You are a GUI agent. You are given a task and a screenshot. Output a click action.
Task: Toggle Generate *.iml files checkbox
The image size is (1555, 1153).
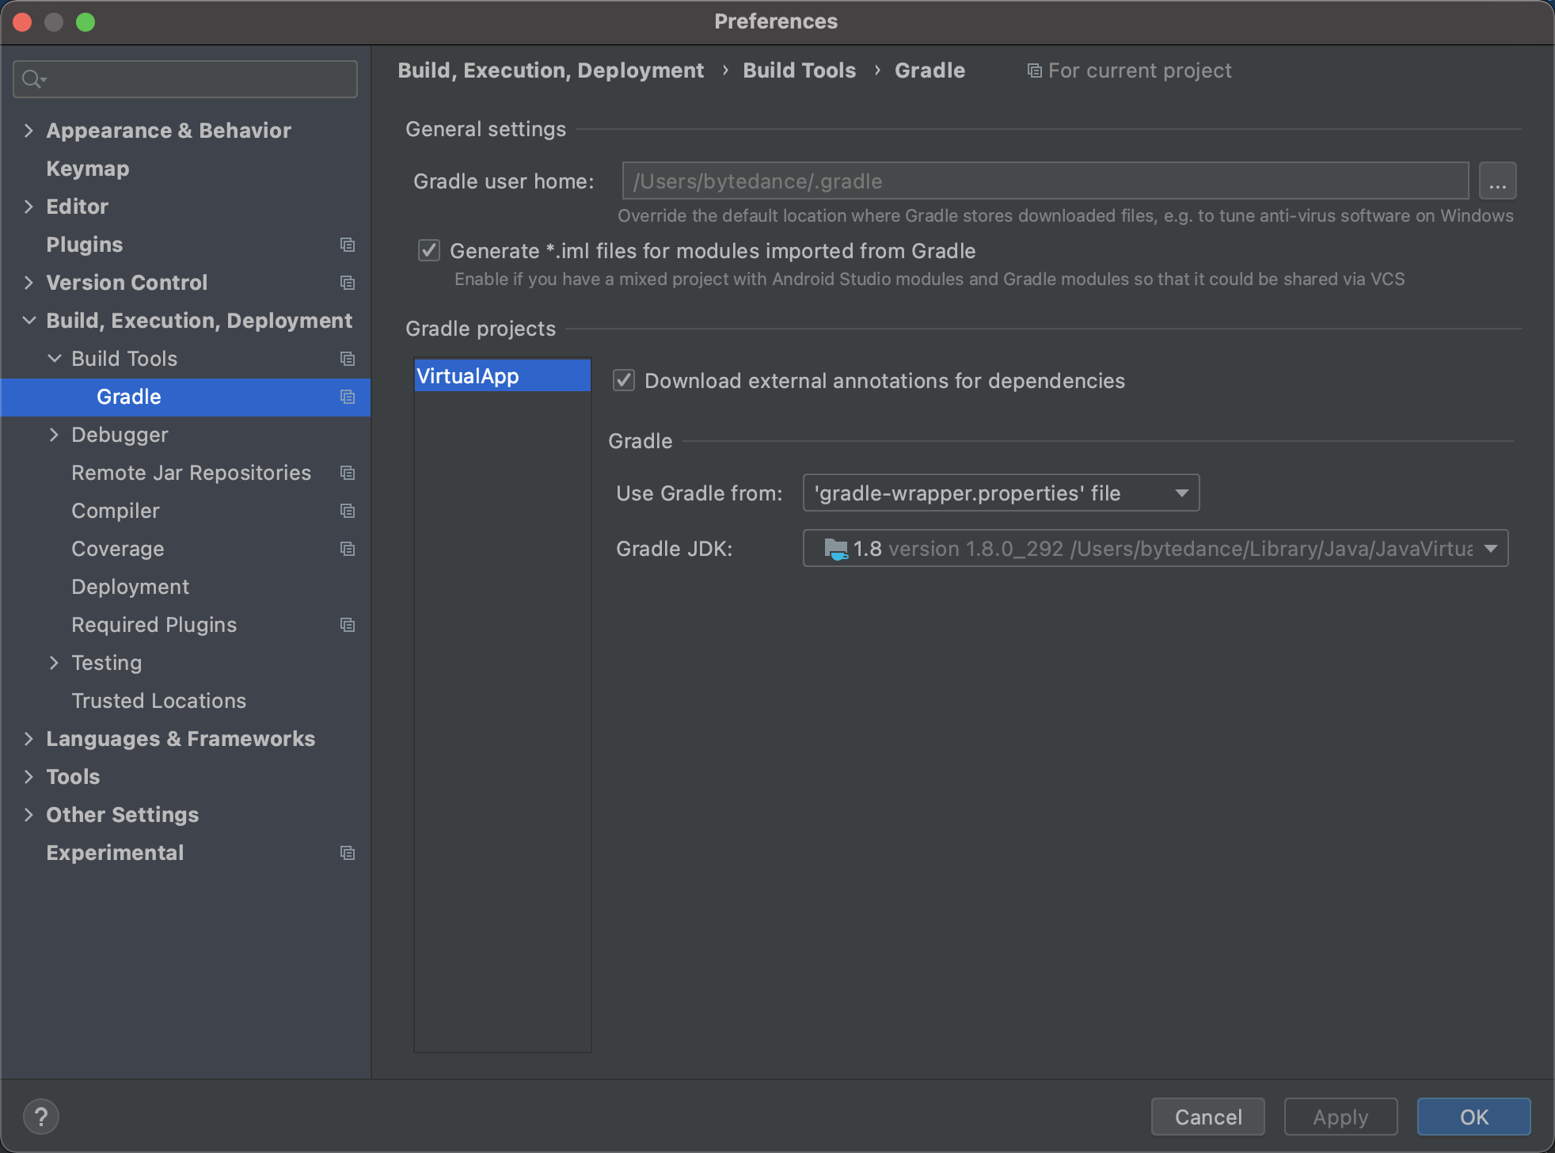(x=429, y=251)
